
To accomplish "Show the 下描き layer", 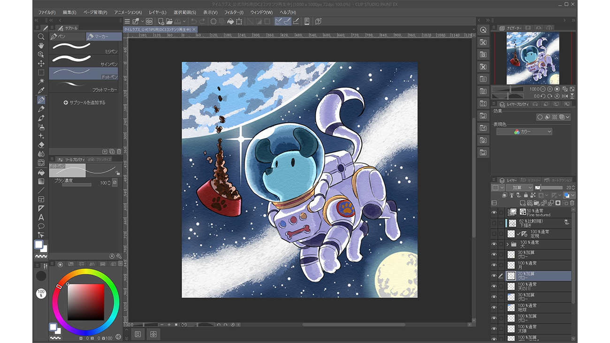I will 494,223.
